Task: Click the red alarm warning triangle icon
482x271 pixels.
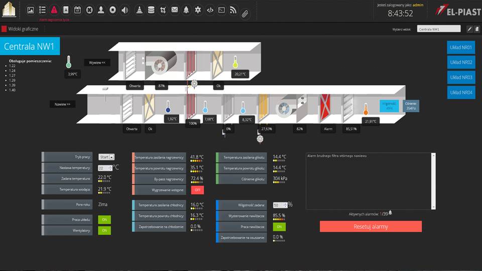Action: click(x=54, y=10)
